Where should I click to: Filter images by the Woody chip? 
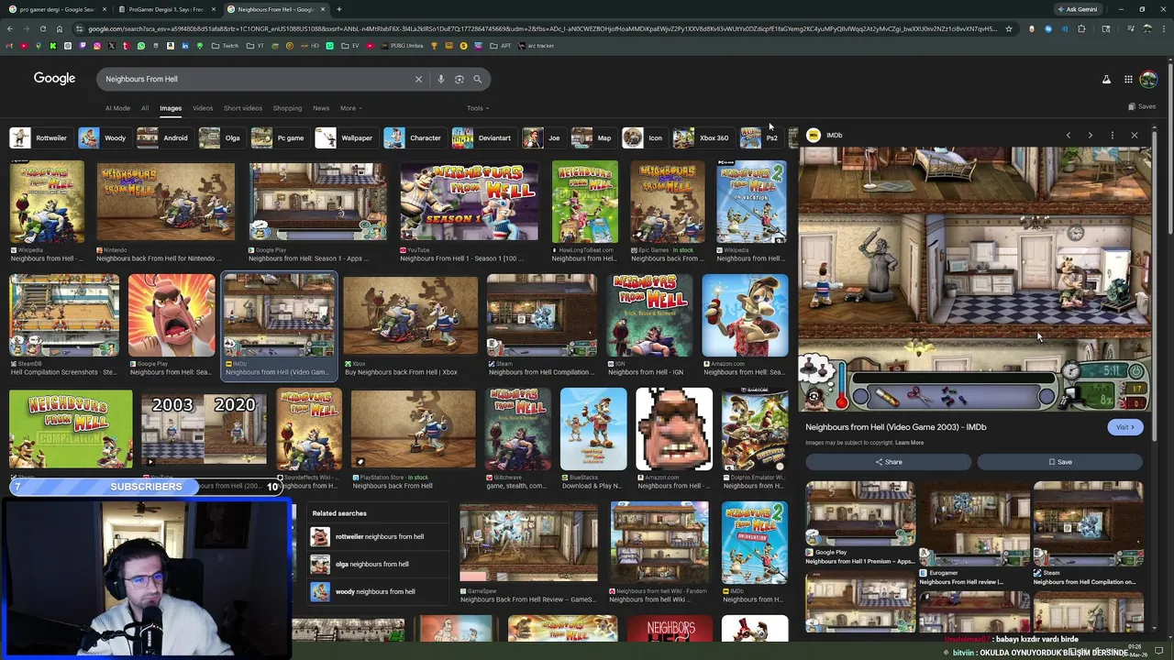(x=104, y=137)
